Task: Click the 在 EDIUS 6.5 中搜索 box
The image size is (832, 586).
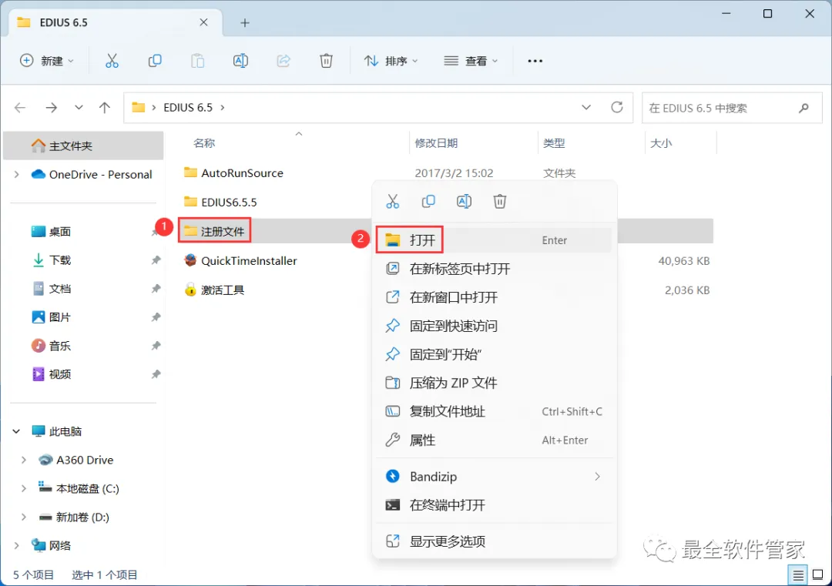Action: 732,108
